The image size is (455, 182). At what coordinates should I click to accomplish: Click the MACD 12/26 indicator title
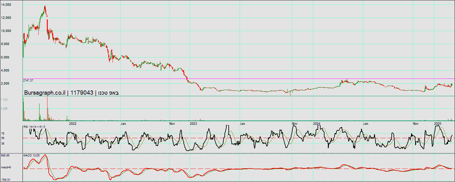pos(32,156)
